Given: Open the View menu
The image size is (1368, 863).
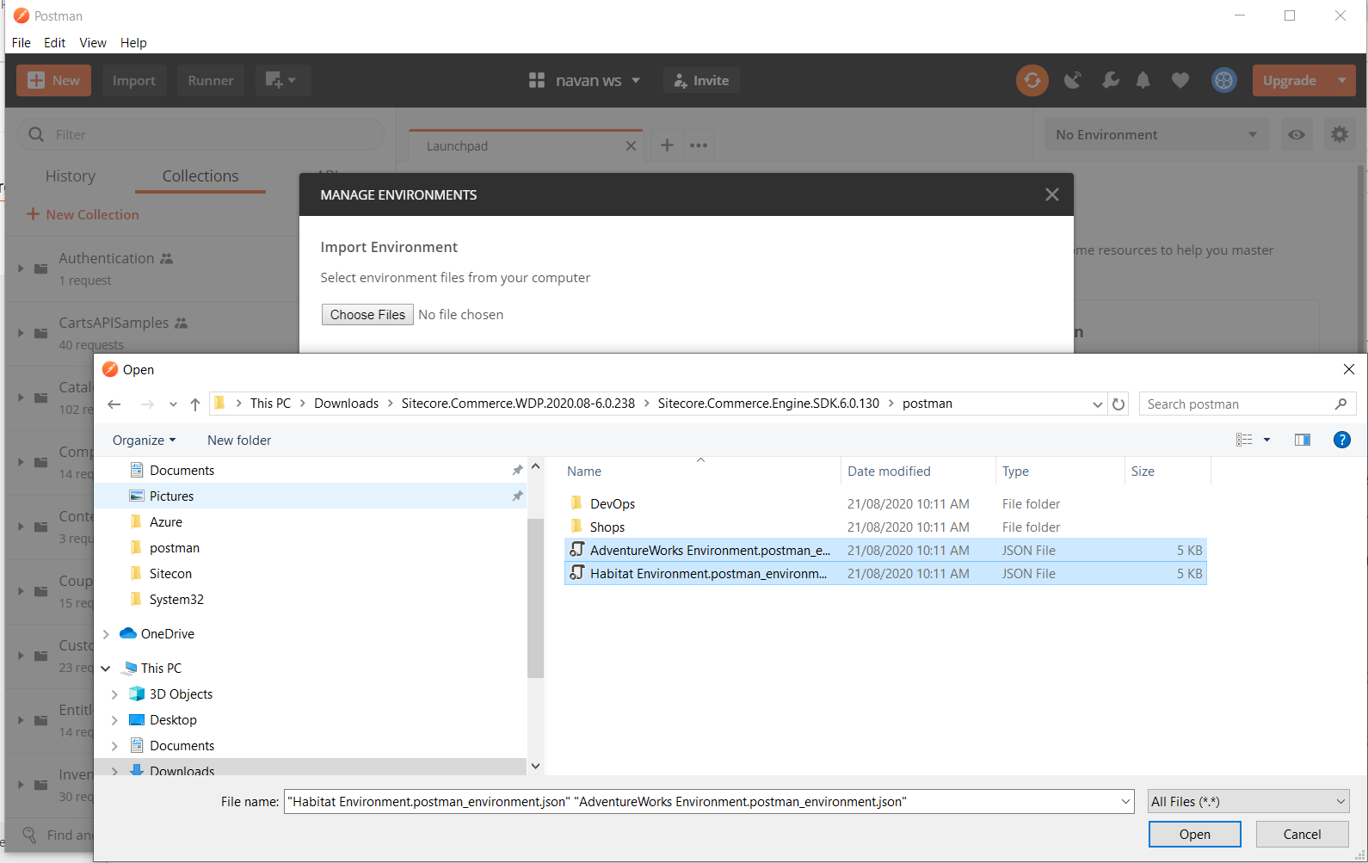Looking at the screenshot, I should 93,42.
